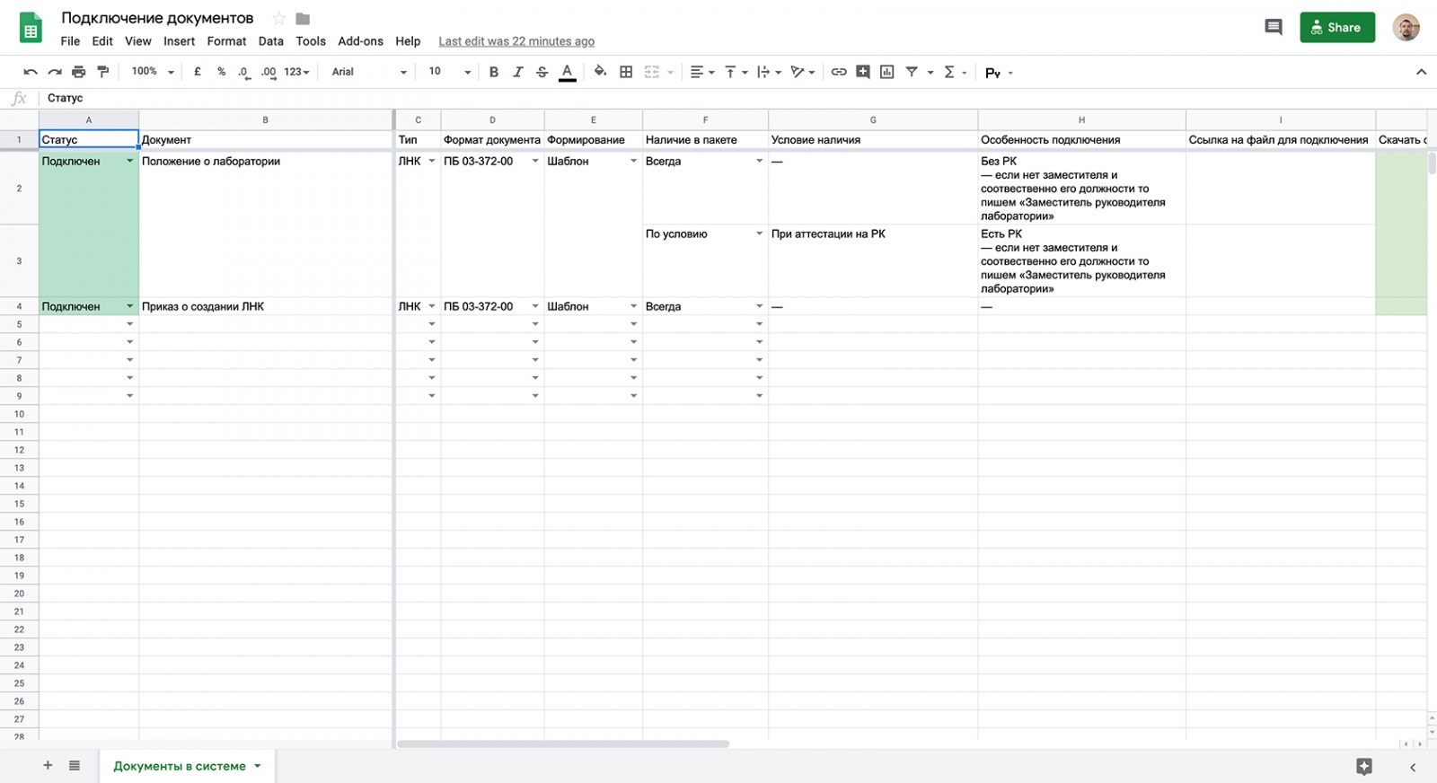
Task: Open the borders tool
Action: pos(626,72)
